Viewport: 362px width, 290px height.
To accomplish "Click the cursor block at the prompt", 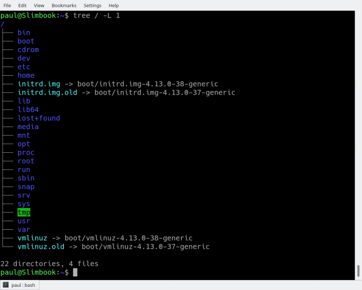I will 75,272.
